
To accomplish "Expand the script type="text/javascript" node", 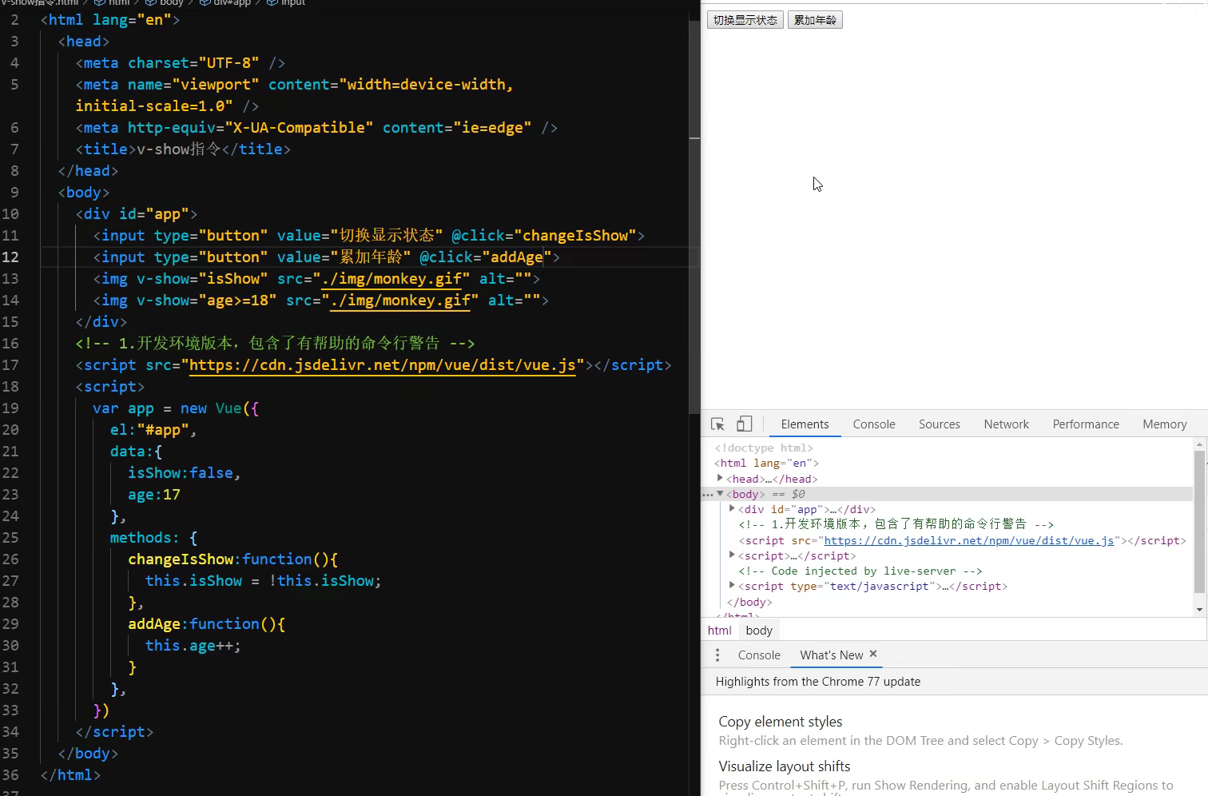I will point(732,585).
